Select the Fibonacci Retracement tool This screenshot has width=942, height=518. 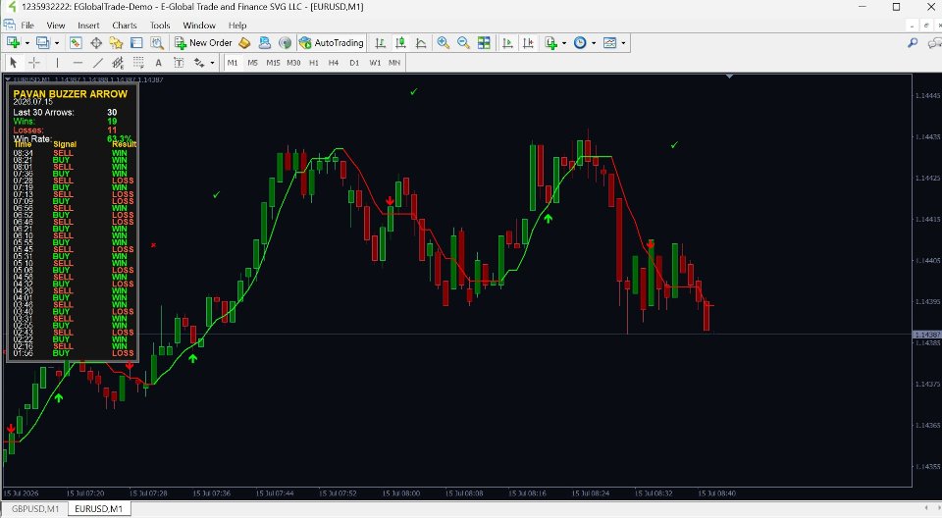tap(138, 63)
